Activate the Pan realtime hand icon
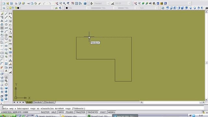This screenshot has width=208, height=117. pos(57,4)
